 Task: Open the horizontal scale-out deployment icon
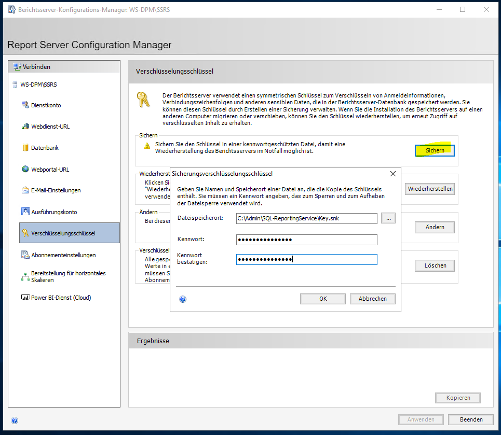pos(25,276)
